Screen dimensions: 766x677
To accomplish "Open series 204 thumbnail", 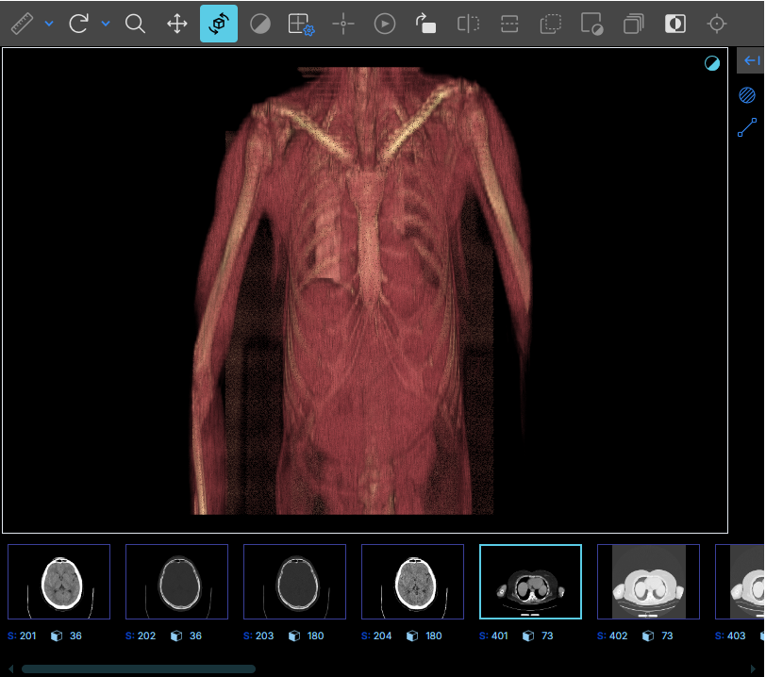I will (412, 582).
